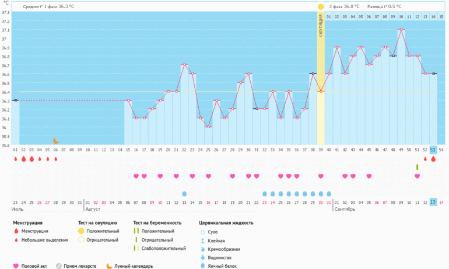Click the menstruation drop on cycle day 02
The width and height of the screenshot is (449, 269).
[x=23, y=159]
